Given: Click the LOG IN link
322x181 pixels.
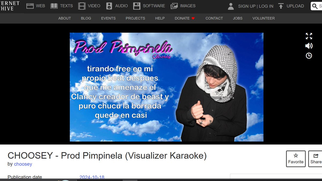Looking at the screenshot, I should [266, 6].
